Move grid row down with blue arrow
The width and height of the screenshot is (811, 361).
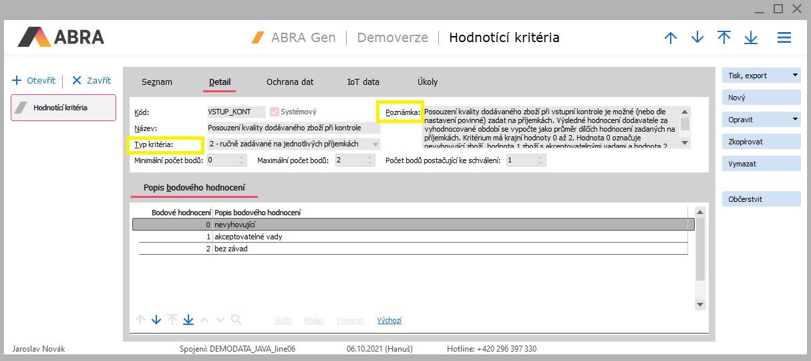[156, 320]
